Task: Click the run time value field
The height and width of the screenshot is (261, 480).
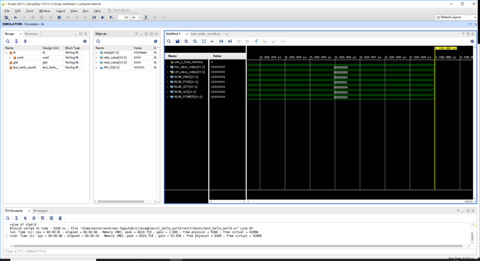Action: (x=124, y=17)
